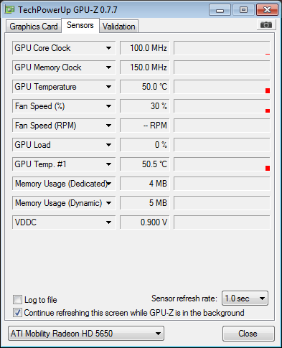Take a screenshot with the camera icon

pyautogui.click(x=266, y=24)
